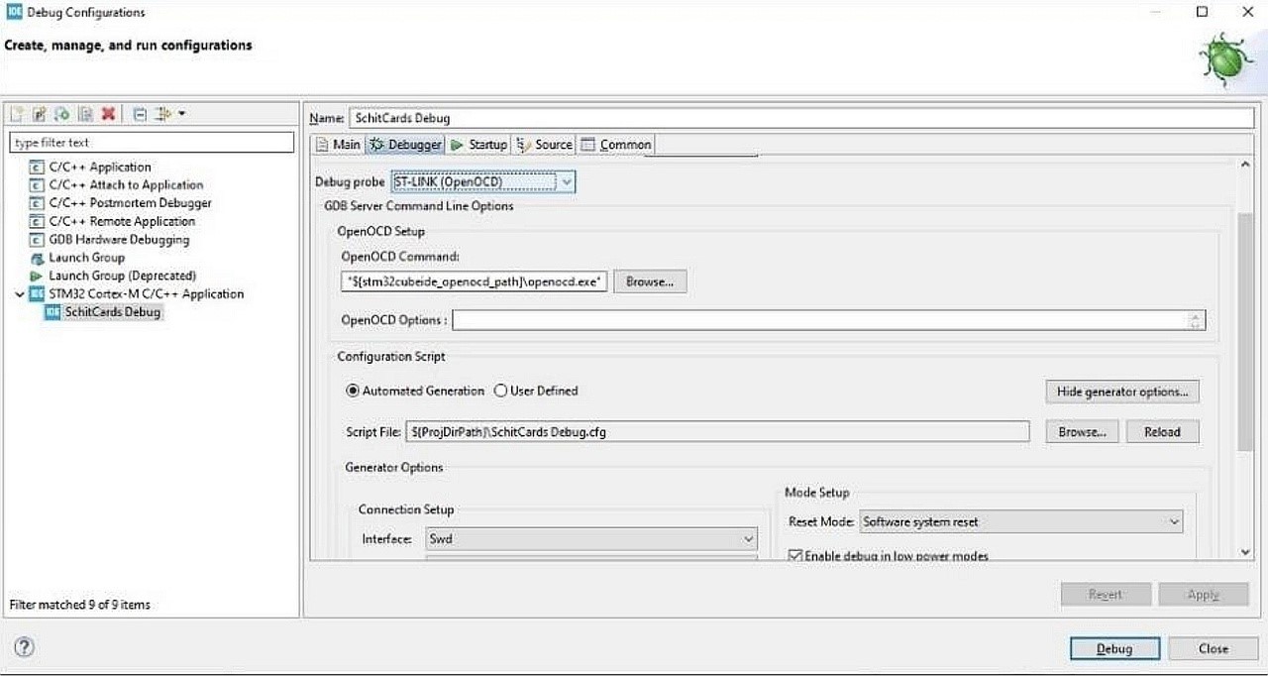The width and height of the screenshot is (1268, 676).
Task: Toggle Enable debug in low power modes
Action: pos(794,556)
